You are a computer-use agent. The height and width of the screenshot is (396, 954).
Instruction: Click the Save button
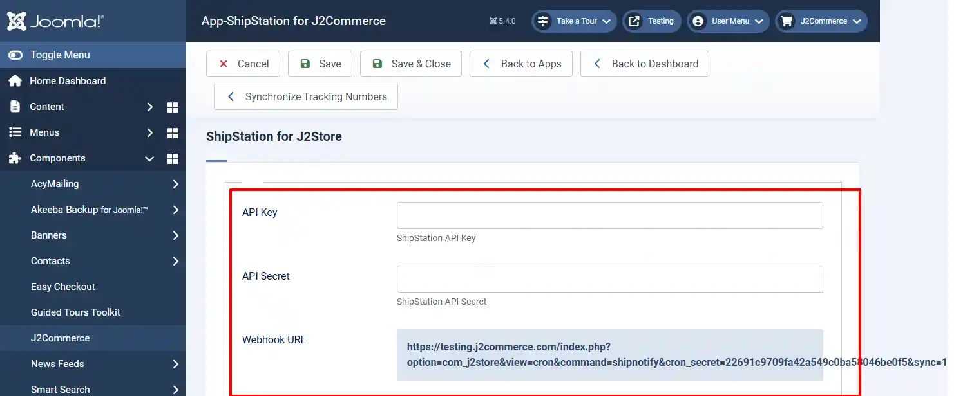click(320, 64)
